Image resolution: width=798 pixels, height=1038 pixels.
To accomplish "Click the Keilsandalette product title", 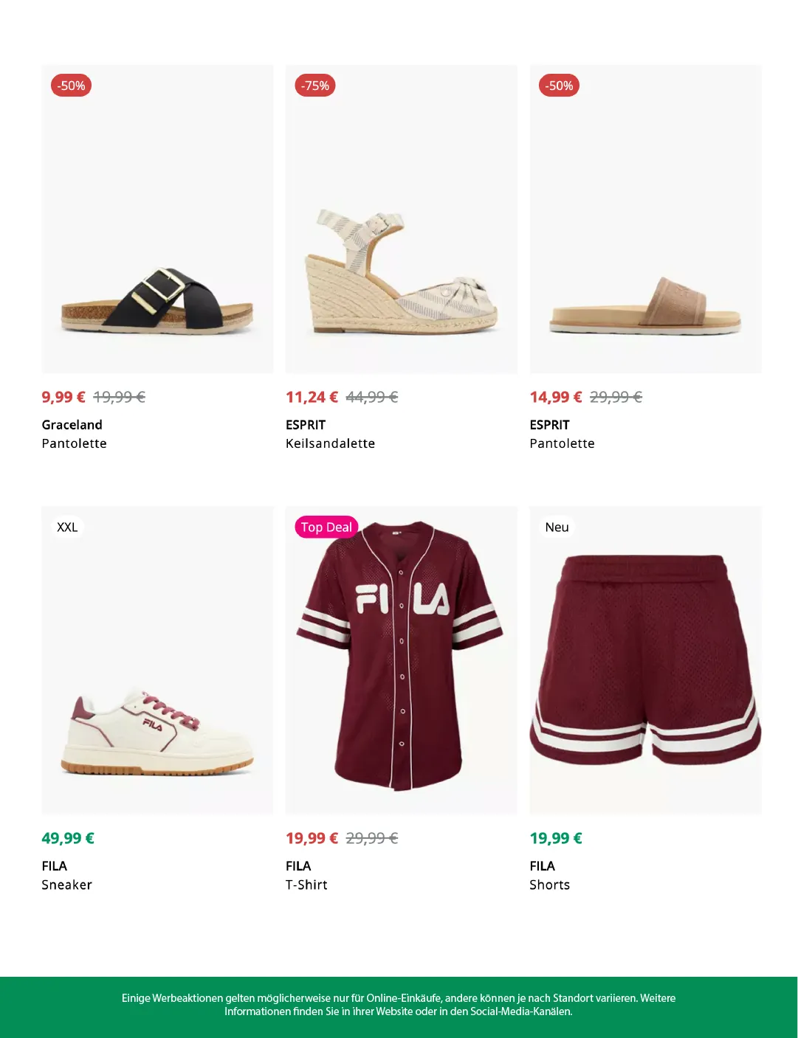I will (330, 443).
